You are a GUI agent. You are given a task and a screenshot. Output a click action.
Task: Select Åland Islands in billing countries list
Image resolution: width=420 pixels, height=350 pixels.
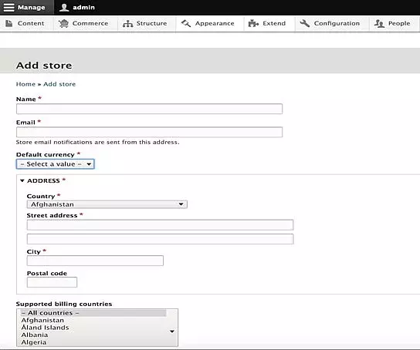click(x=93, y=328)
